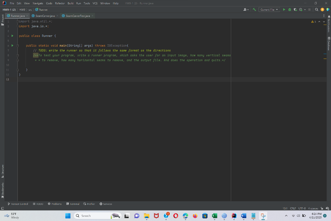Toggle tool window bars at the bottom-left corner
The image size is (331, 221).
[x=3, y=208]
